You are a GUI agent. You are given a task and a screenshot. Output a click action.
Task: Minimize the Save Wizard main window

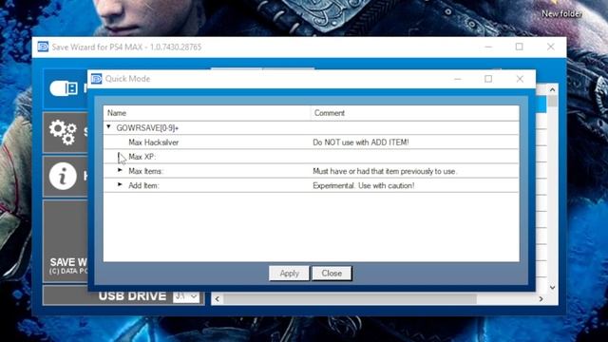pos(488,47)
